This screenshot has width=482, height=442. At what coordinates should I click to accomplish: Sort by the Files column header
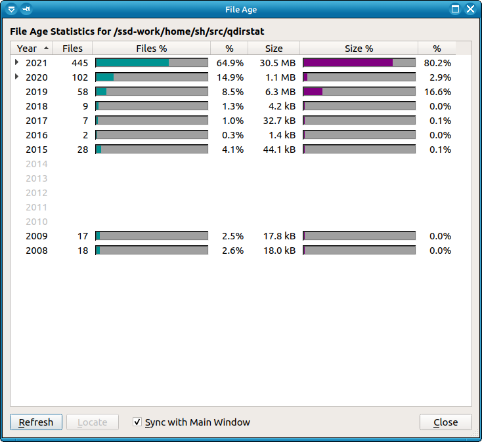tap(72, 48)
